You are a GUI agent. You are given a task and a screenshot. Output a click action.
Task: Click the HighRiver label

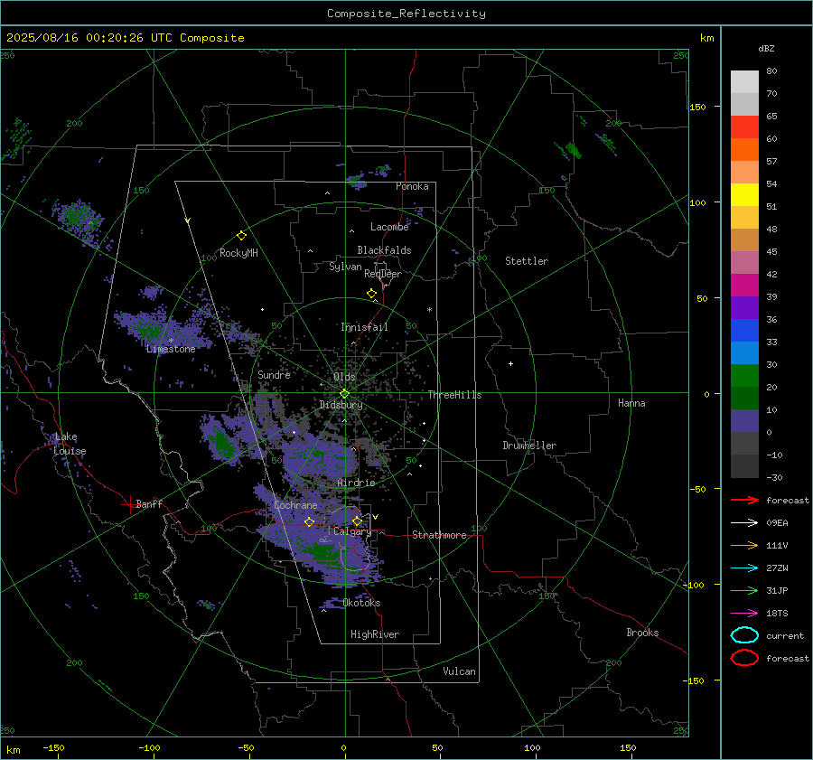pyautogui.click(x=375, y=634)
